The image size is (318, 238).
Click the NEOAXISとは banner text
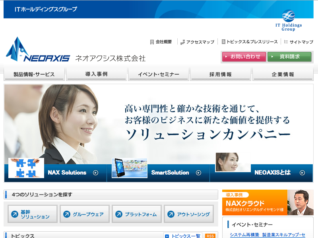[x=273, y=173]
